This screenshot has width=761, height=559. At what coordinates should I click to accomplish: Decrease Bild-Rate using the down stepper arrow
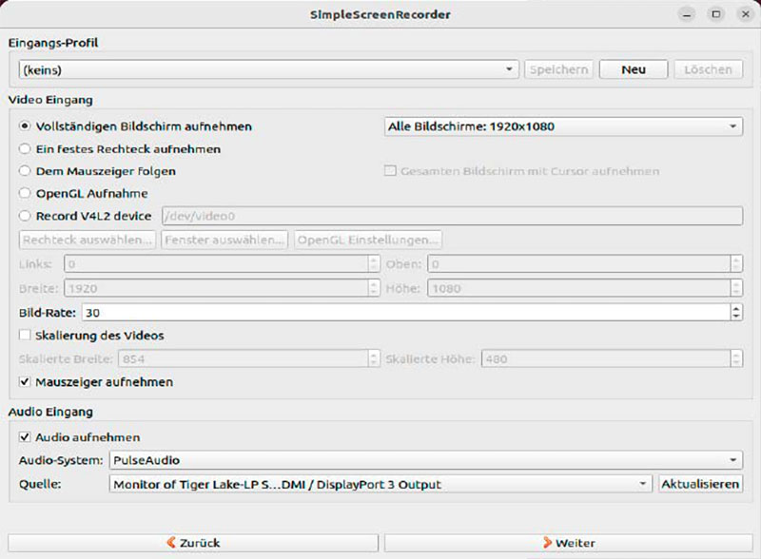pos(737,315)
